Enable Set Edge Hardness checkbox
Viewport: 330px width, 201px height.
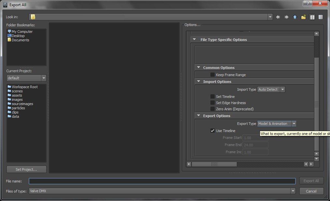pyautogui.click(x=213, y=102)
